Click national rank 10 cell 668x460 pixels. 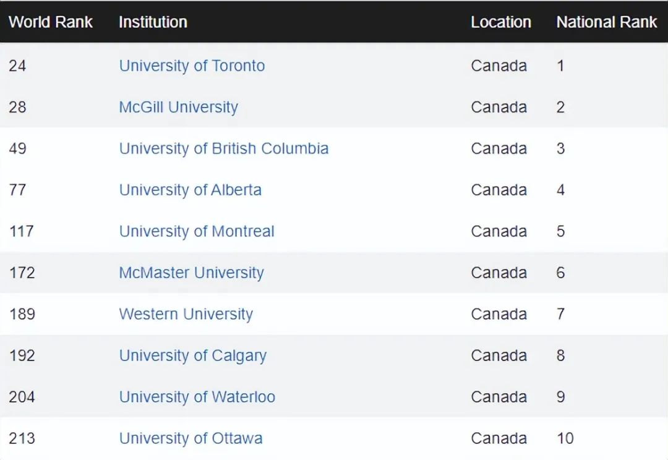coord(565,438)
